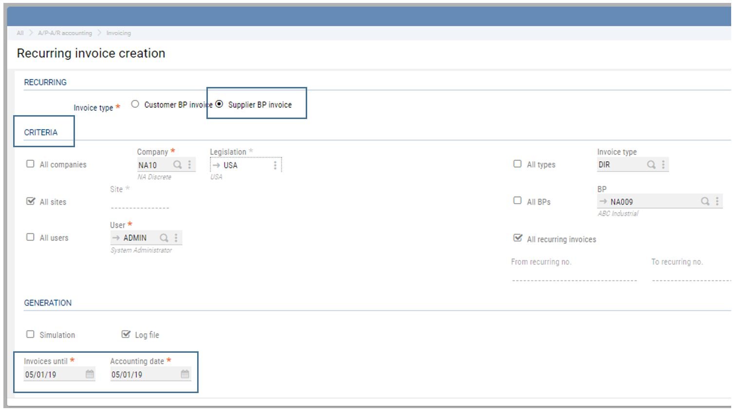Open the Invoices until calendar picker
This screenshot has width=737, height=413.
[89, 374]
